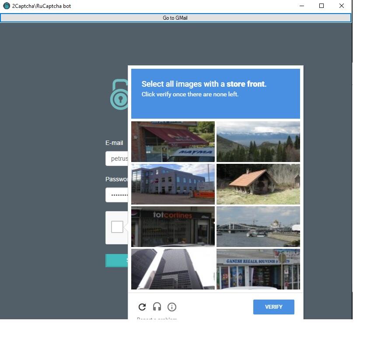Select the mountain and forest landscape image
381x353 pixels.
pos(258,142)
